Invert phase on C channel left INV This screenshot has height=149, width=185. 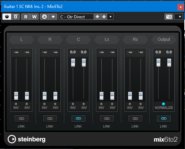pyautogui.click(x=73, y=104)
